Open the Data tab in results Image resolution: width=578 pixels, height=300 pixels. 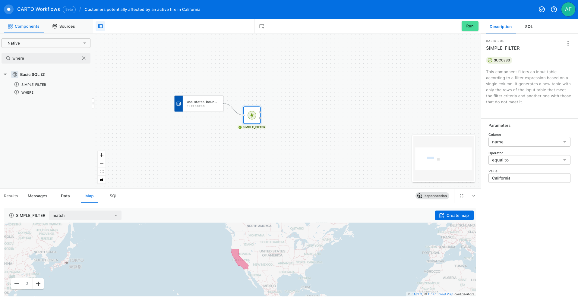pyautogui.click(x=65, y=196)
